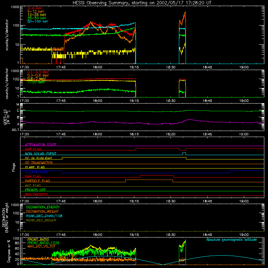
Task: Select the GAP_FLAG label
Action: click(33, 149)
